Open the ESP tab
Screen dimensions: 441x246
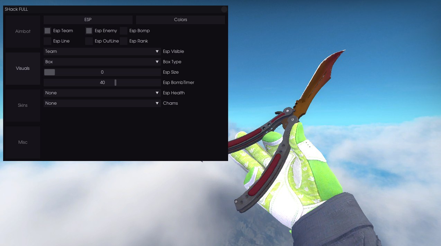(88, 20)
